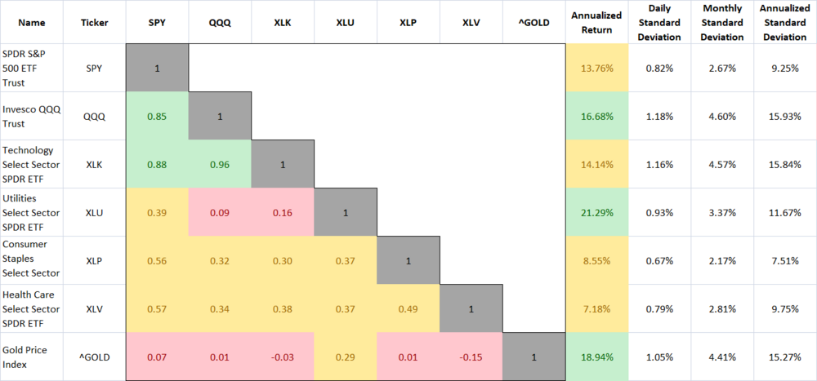817x381 pixels.
Task: Click the 15.93% annualized deviation cell
Action: pos(785,116)
